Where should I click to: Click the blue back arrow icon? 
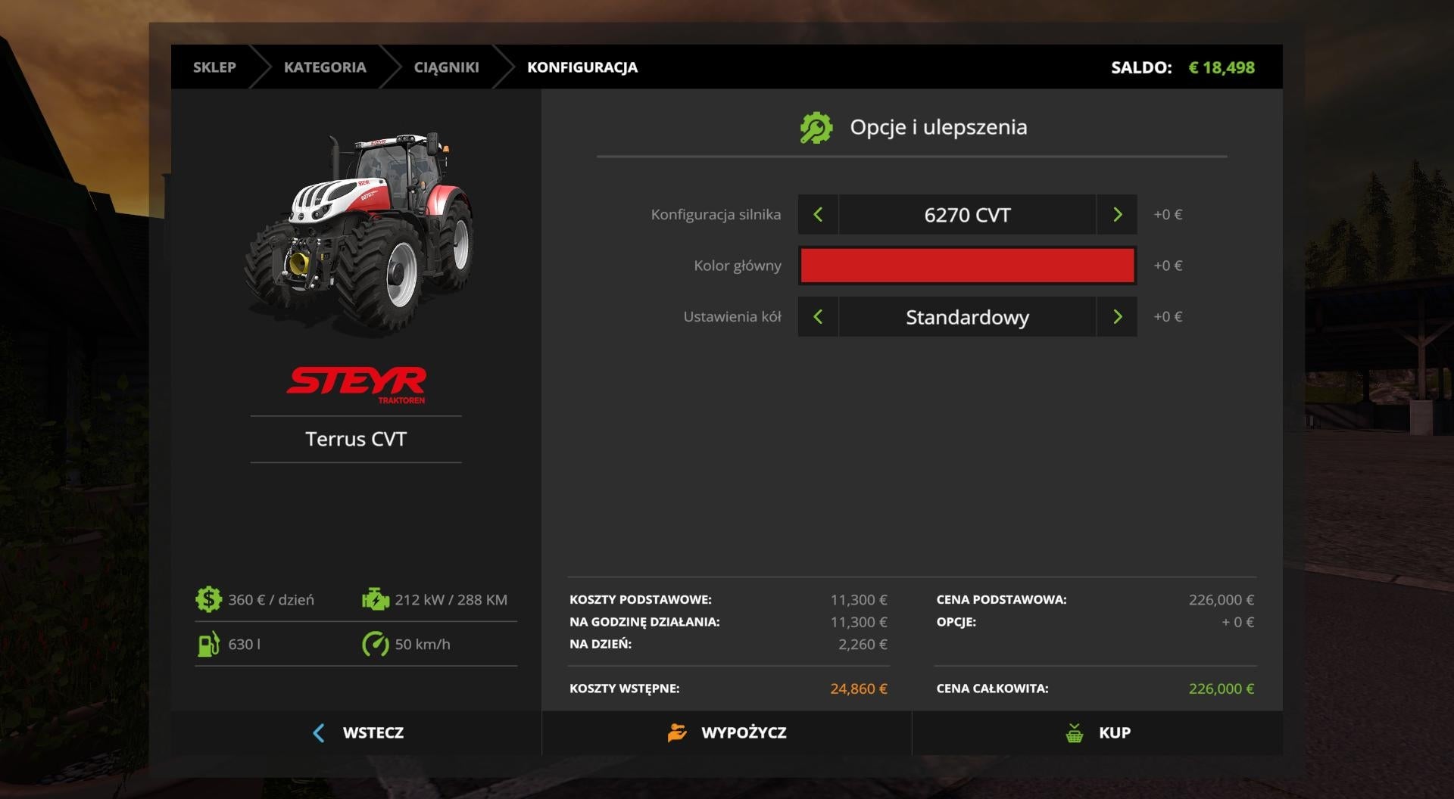click(319, 732)
